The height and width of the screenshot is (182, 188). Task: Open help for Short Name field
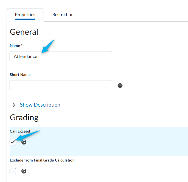tap(120, 86)
